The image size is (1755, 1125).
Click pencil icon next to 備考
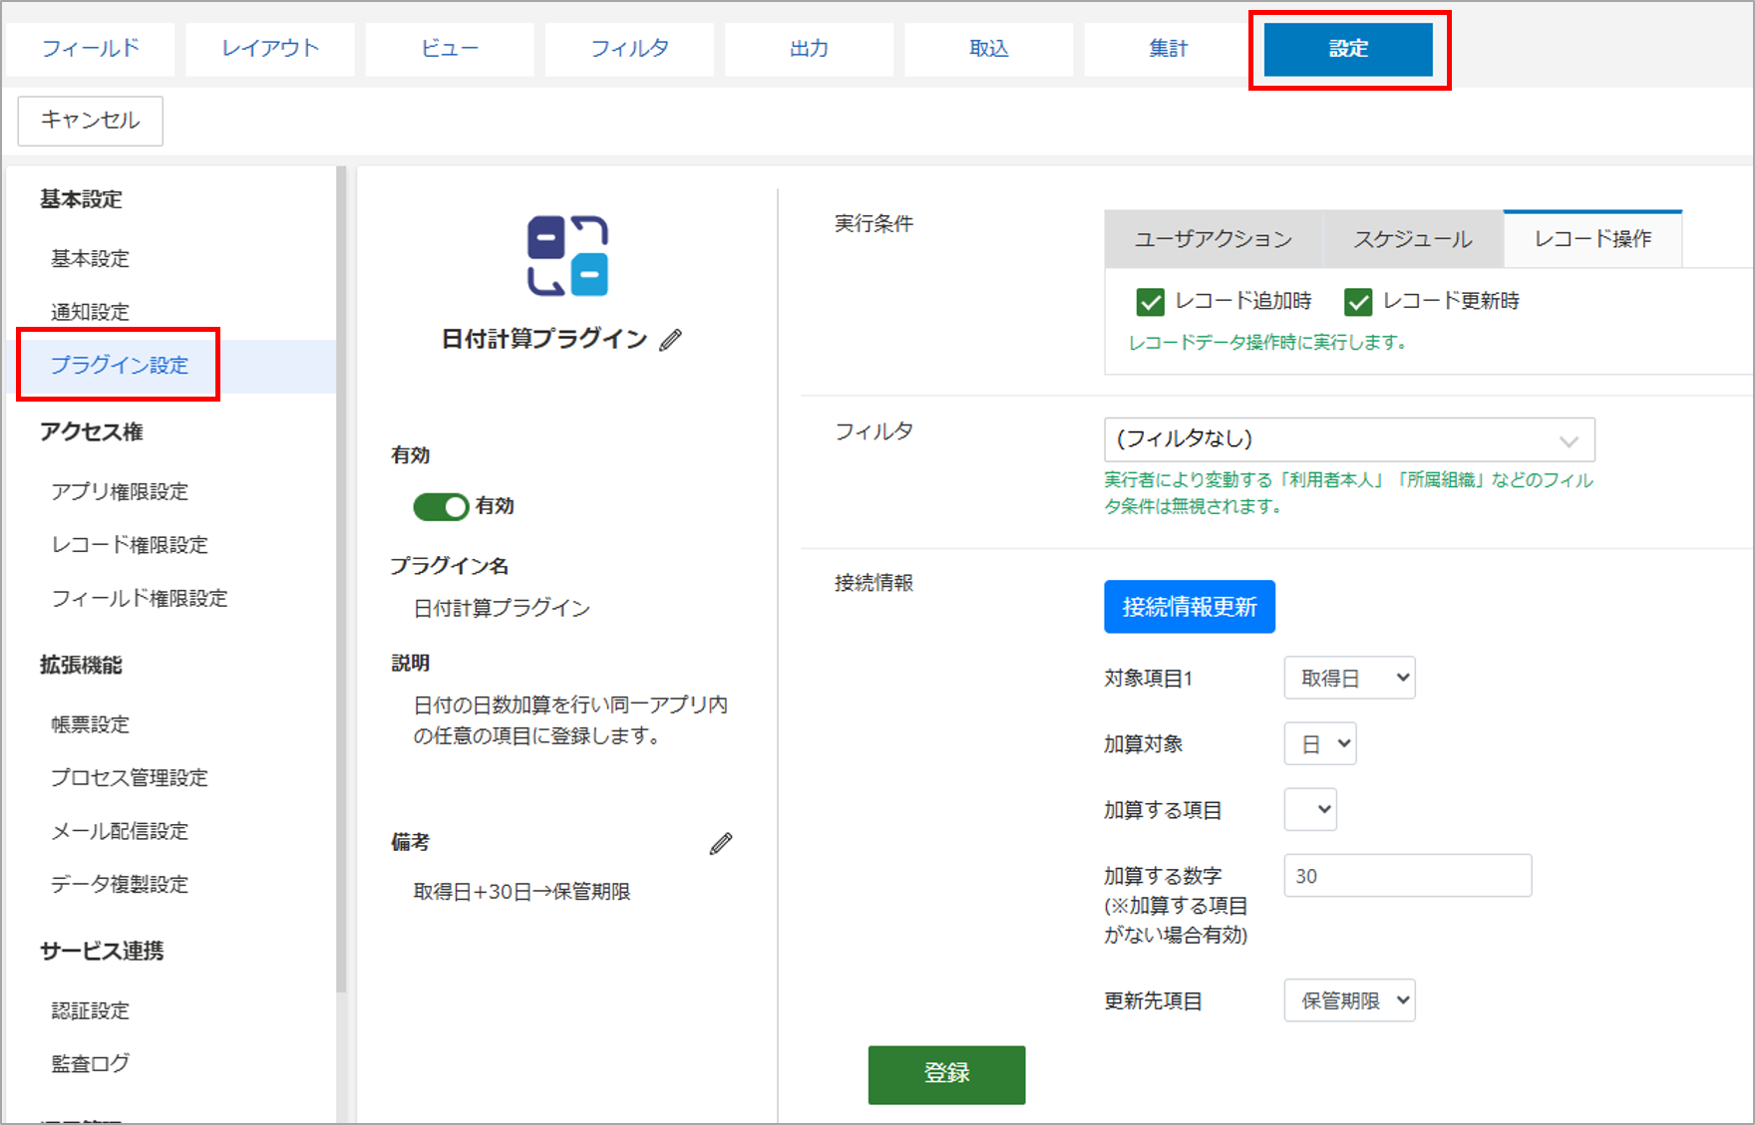click(x=721, y=844)
